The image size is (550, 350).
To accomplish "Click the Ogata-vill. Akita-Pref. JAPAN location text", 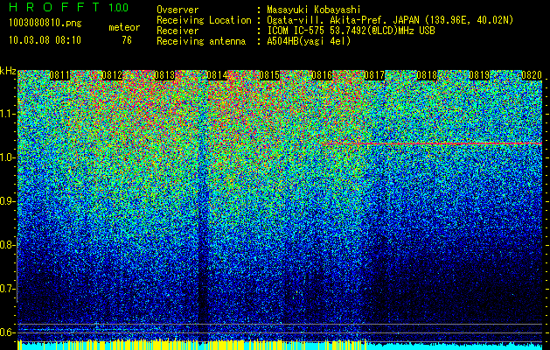I will click(390, 20).
